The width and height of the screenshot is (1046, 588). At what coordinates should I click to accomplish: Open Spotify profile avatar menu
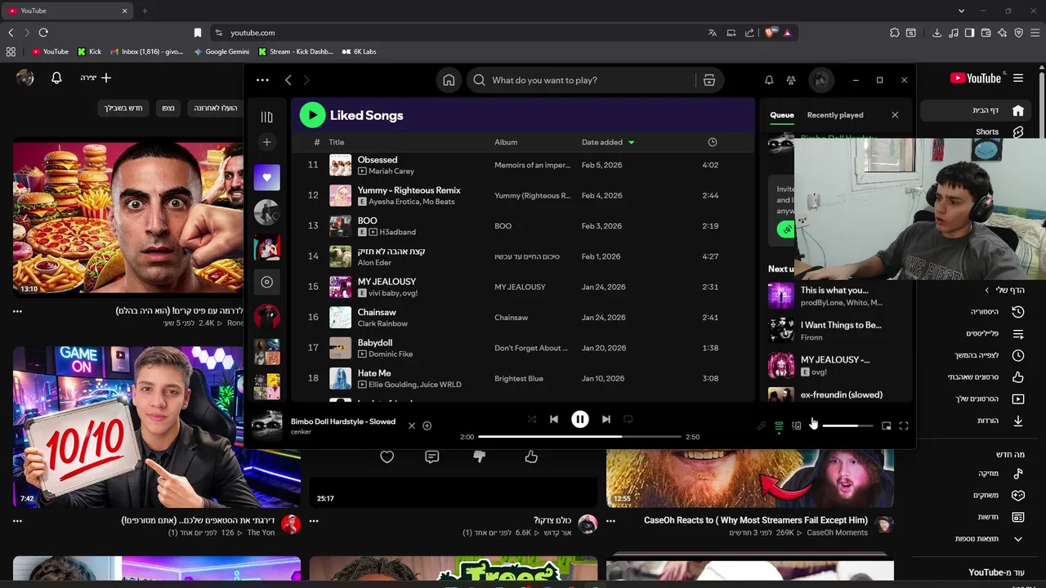[x=821, y=80]
